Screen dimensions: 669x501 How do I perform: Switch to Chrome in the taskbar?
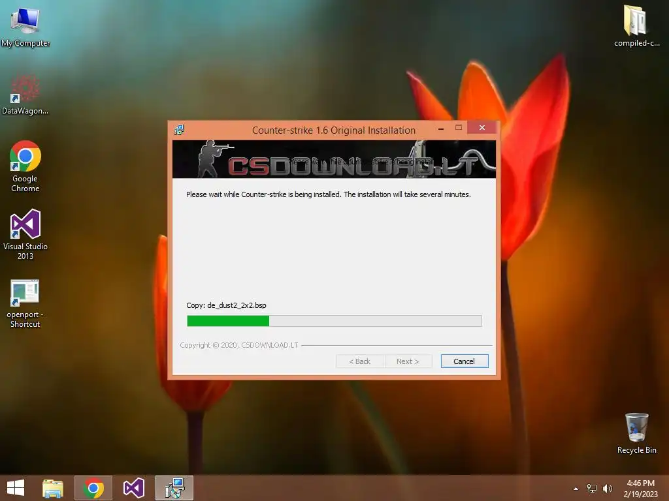pos(93,488)
